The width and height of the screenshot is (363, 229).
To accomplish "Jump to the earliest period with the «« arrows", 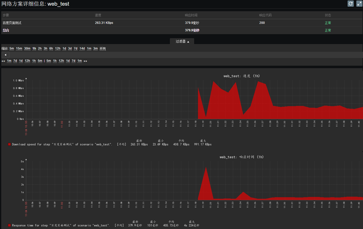I will [x=3, y=61].
